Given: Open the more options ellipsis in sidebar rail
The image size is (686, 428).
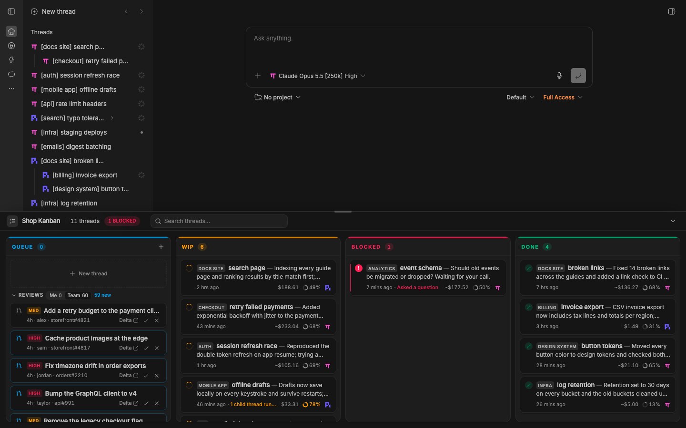Looking at the screenshot, I should click(x=11, y=88).
